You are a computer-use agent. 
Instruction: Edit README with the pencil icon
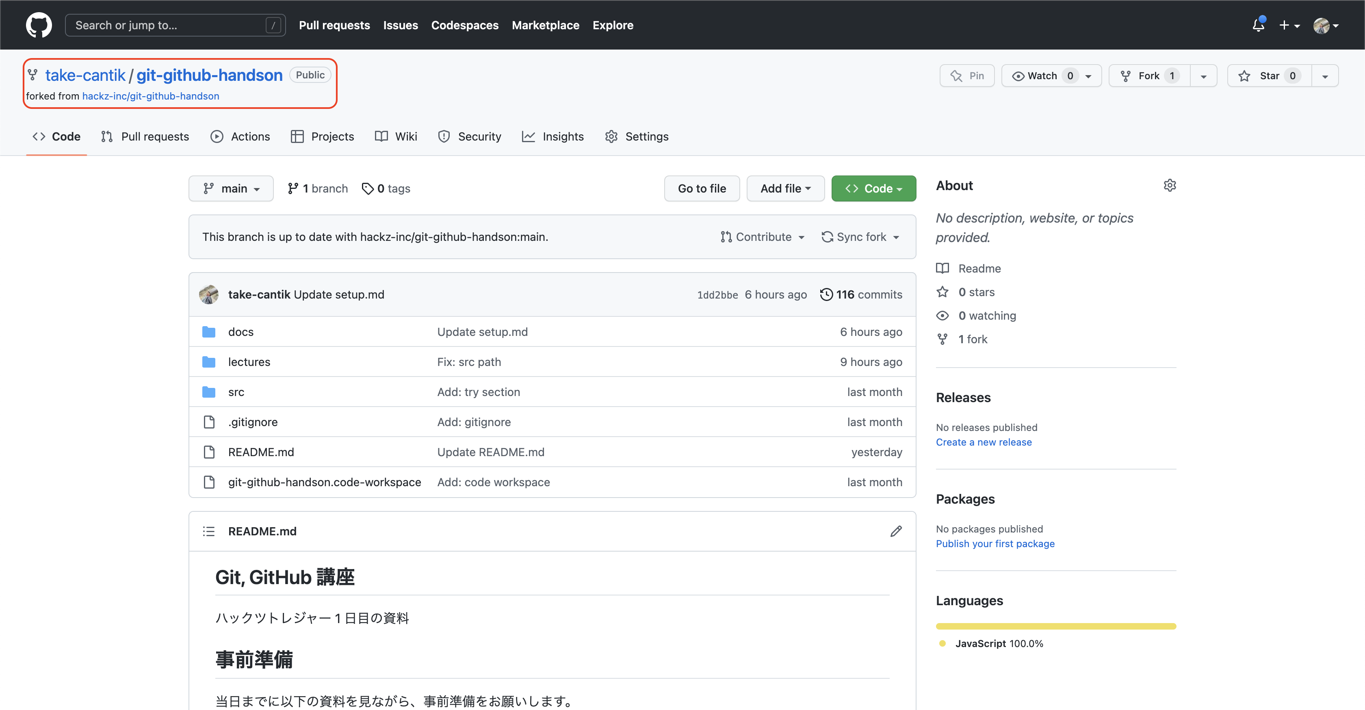(x=895, y=531)
